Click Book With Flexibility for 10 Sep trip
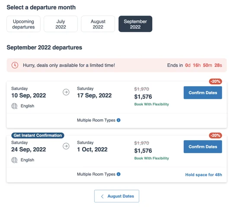This screenshot has width=240, height=208. pos(151,104)
